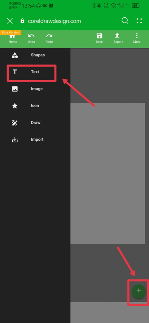Tap the green plus add button
The height and width of the screenshot is (323, 149).
coord(139,291)
